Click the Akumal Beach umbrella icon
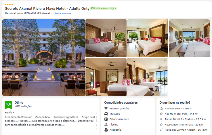Screen dimensions: 212x135 coord(161,109)
